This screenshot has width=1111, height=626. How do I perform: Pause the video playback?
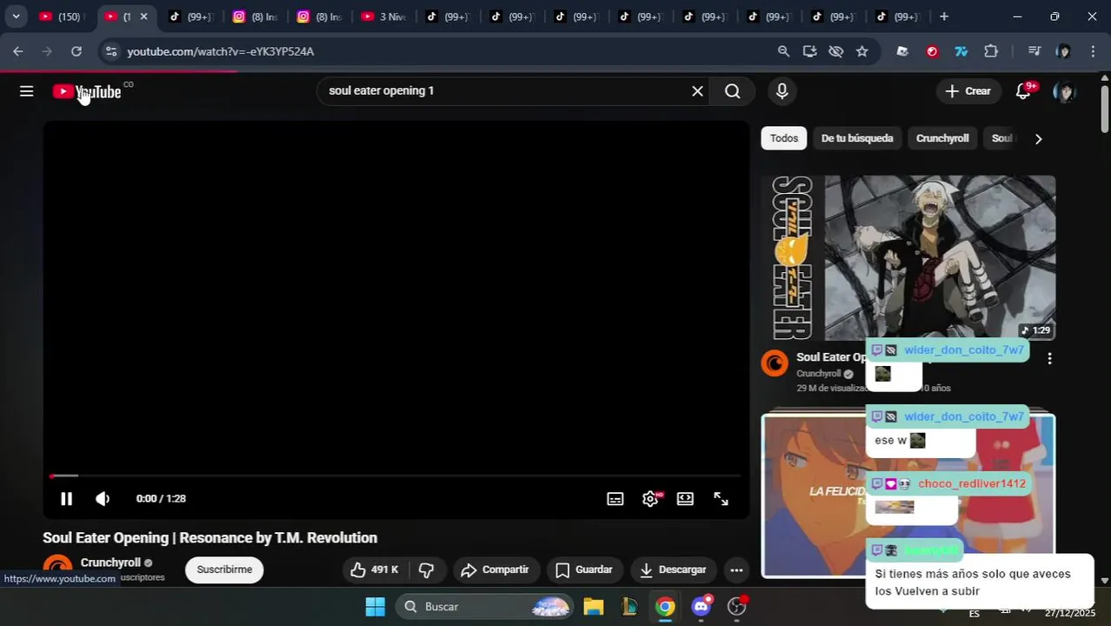coord(66,499)
